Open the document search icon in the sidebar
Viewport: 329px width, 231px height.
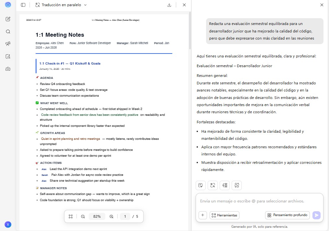(8, 56)
